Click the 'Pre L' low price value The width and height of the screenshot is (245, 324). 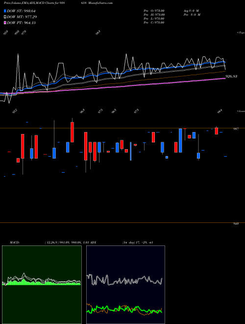click(x=154, y=18)
